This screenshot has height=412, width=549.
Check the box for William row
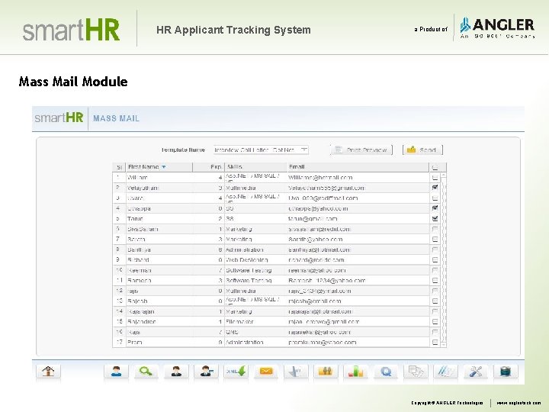(x=435, y=177)
